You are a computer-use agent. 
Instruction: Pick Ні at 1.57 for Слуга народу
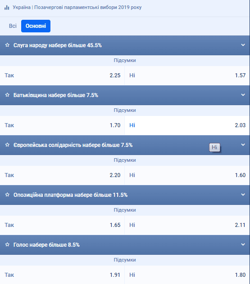click(187, 75)
